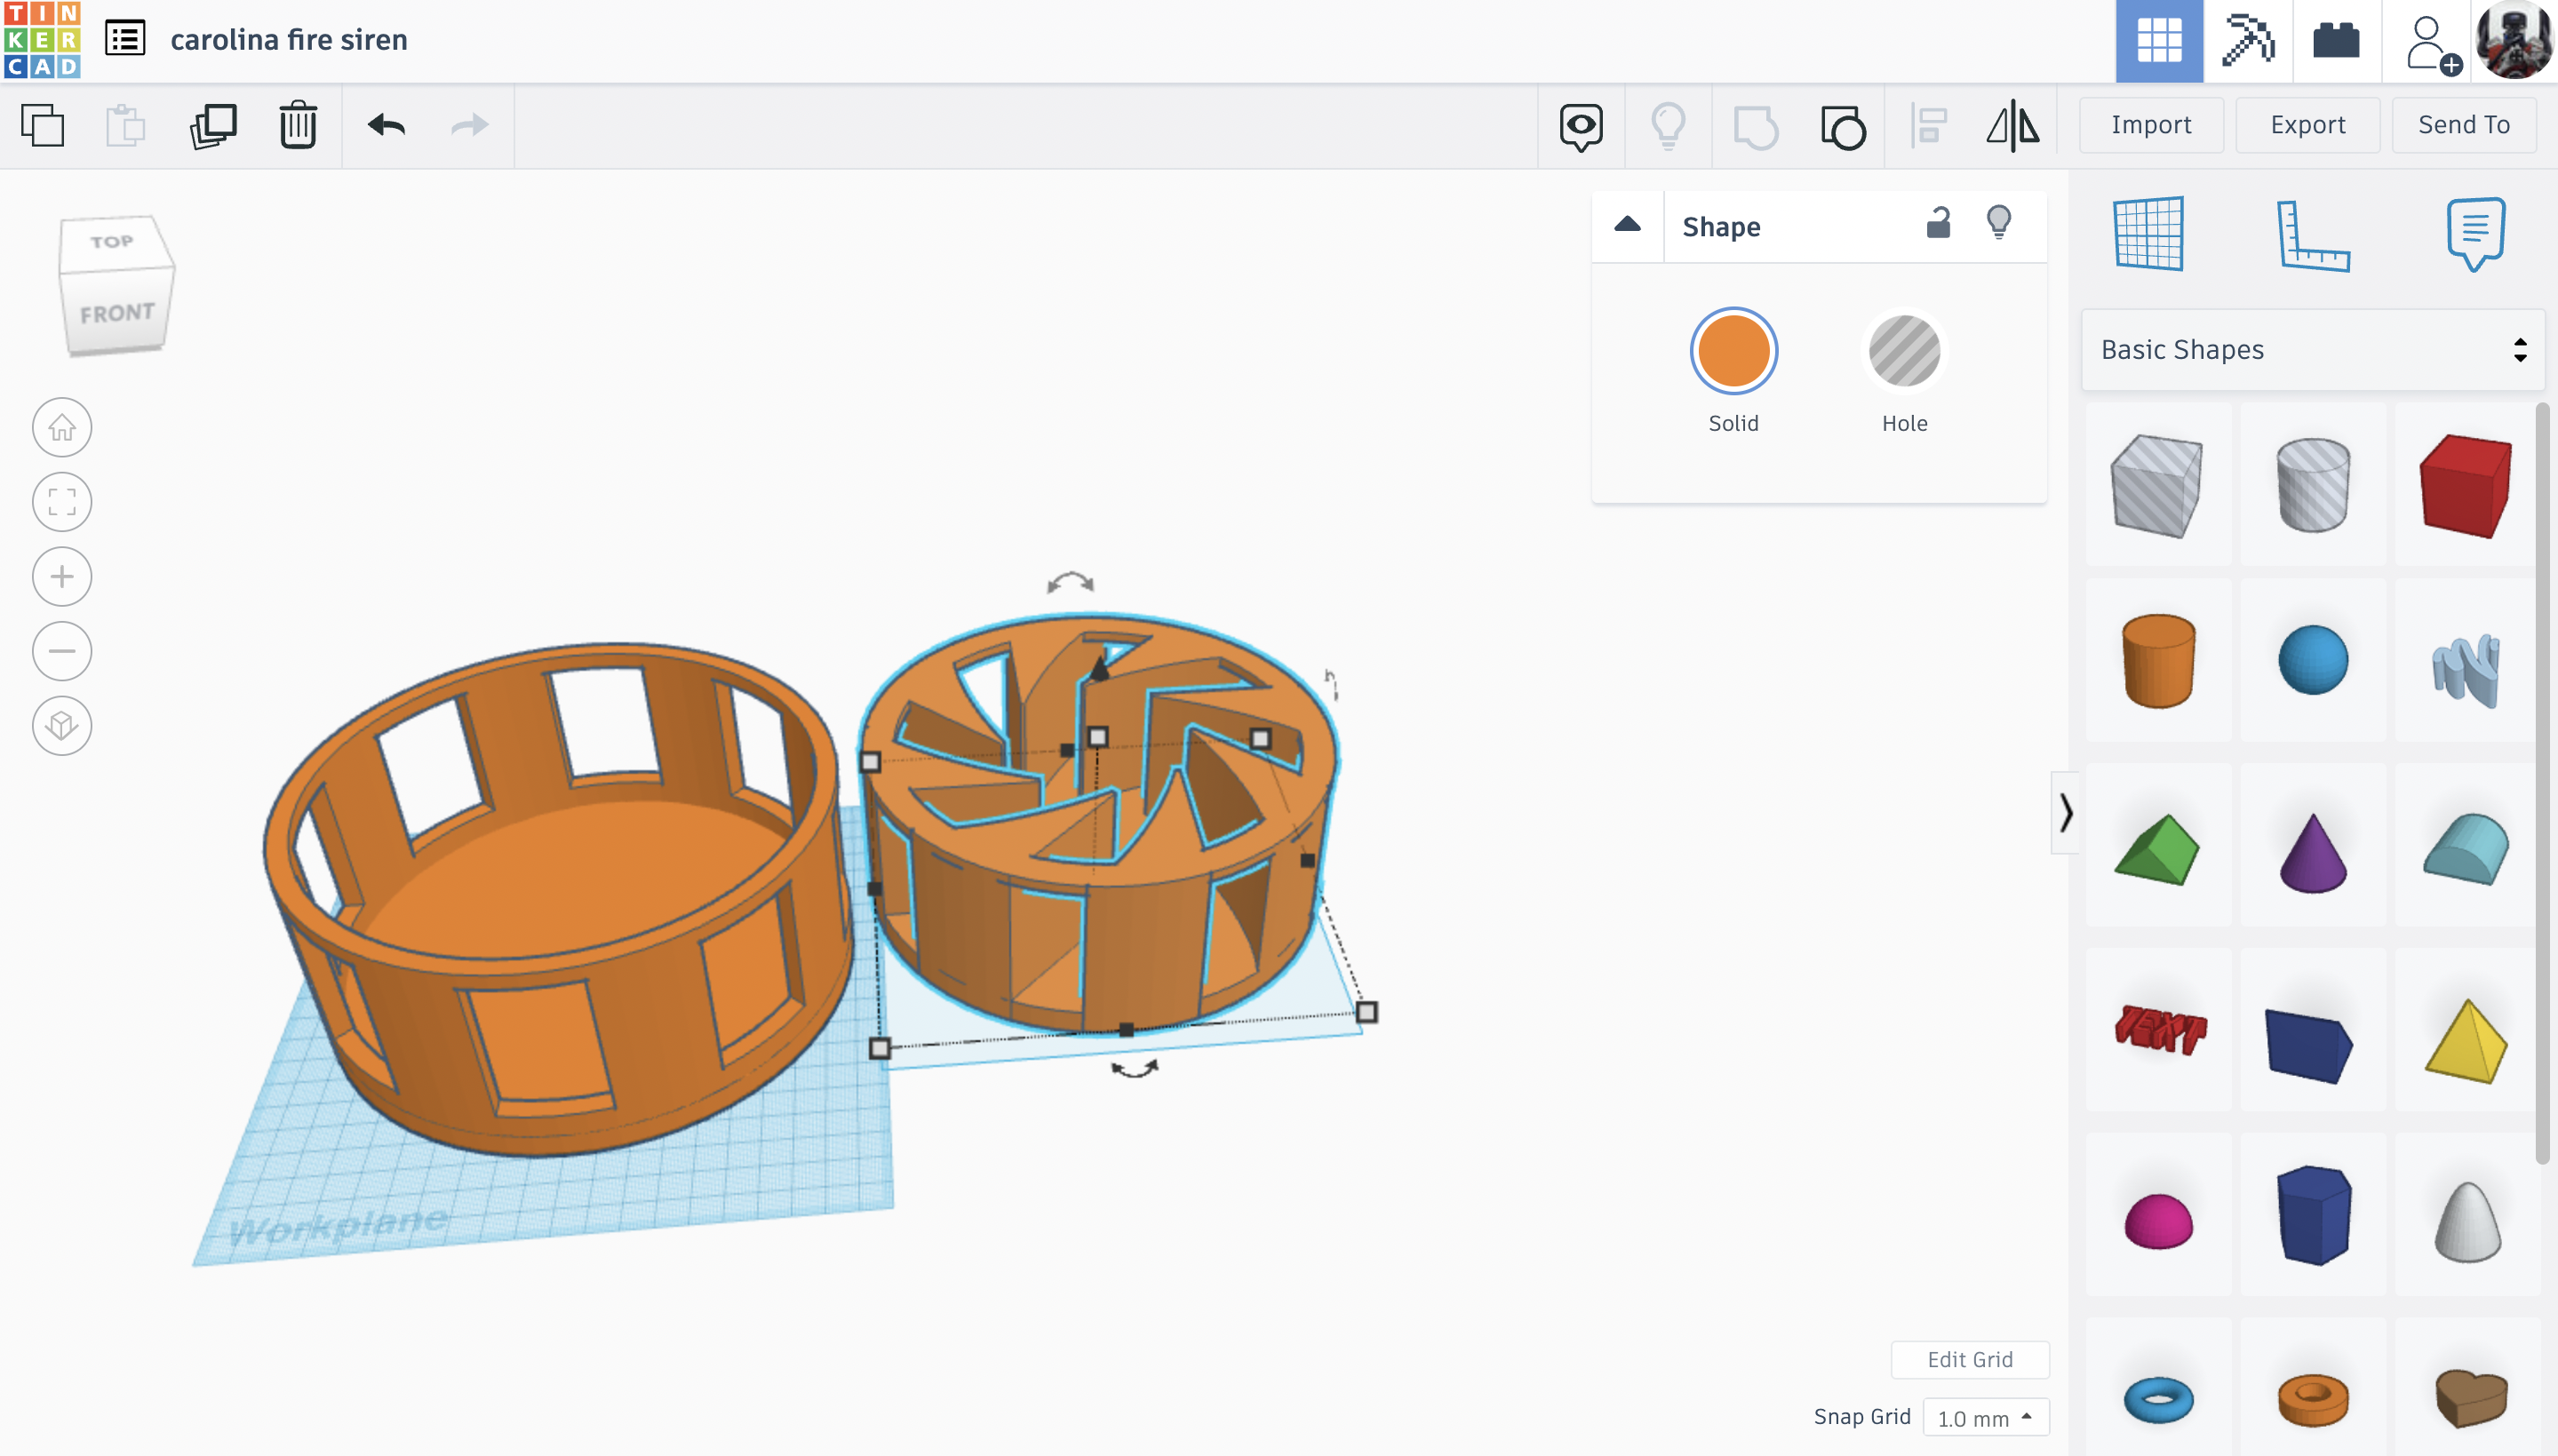This screenshot has height=1456, width=2558.
Task: Click the Export button
Action: pos(2307,125)
